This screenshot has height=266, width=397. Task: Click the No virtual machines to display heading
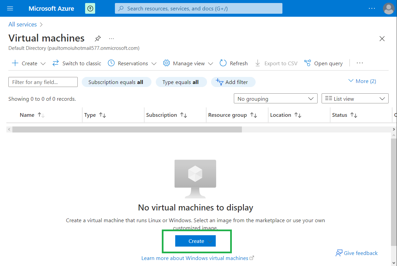[x=195, y=207]
